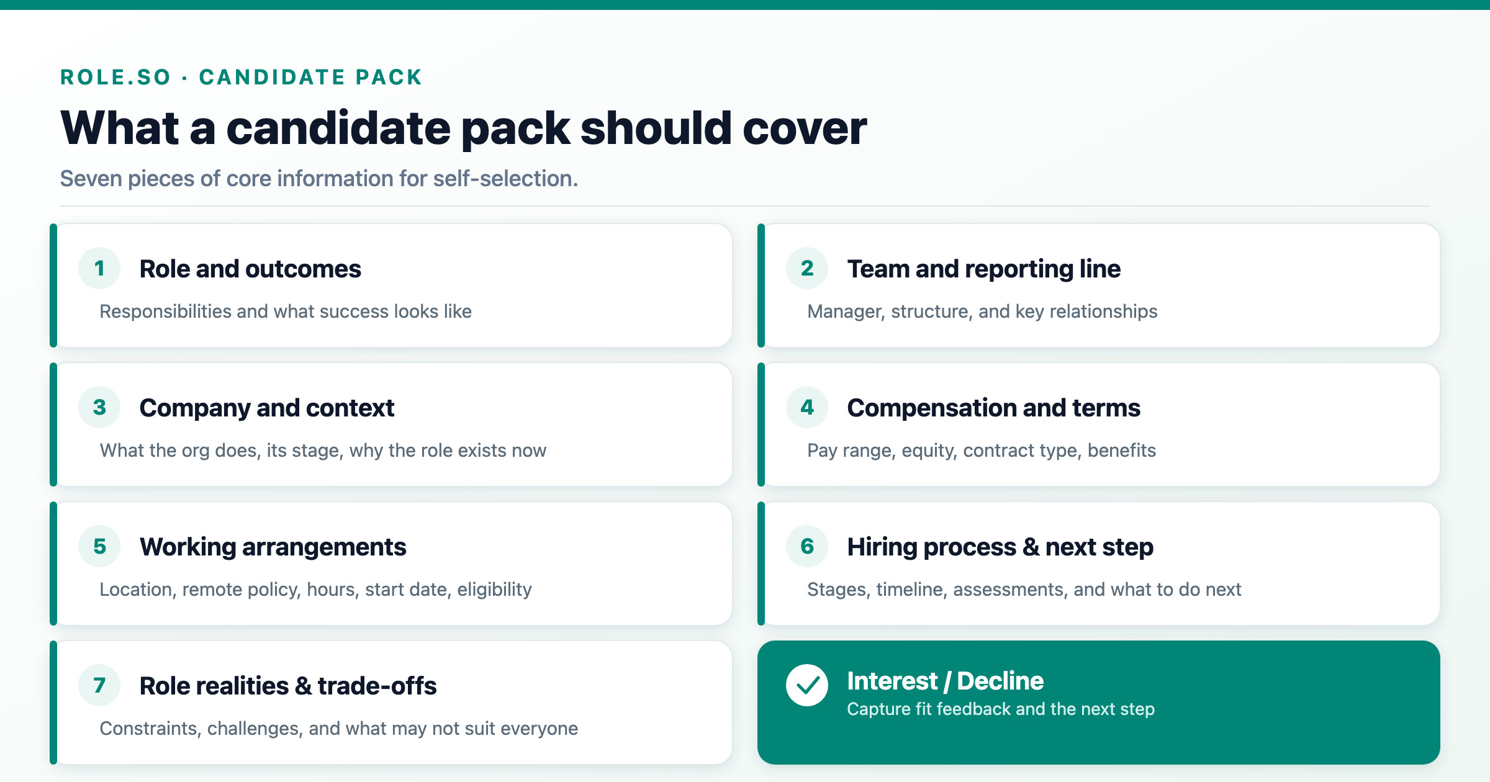Select the Role realities & trade-offs heading
The image size is (1490, 782).
pyautogui.click(x=288, y=686)
